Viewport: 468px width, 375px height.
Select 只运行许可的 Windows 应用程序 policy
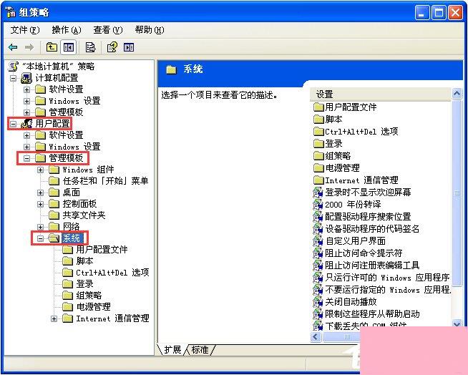point(387,278)
